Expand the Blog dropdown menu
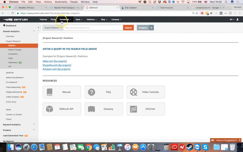 [104, 19]
